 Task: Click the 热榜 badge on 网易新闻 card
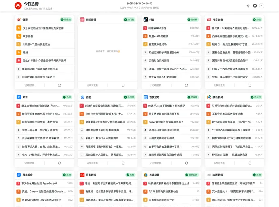130,175
